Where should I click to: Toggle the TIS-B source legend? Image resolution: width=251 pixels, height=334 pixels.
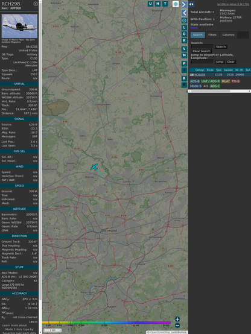coord(235,81)
